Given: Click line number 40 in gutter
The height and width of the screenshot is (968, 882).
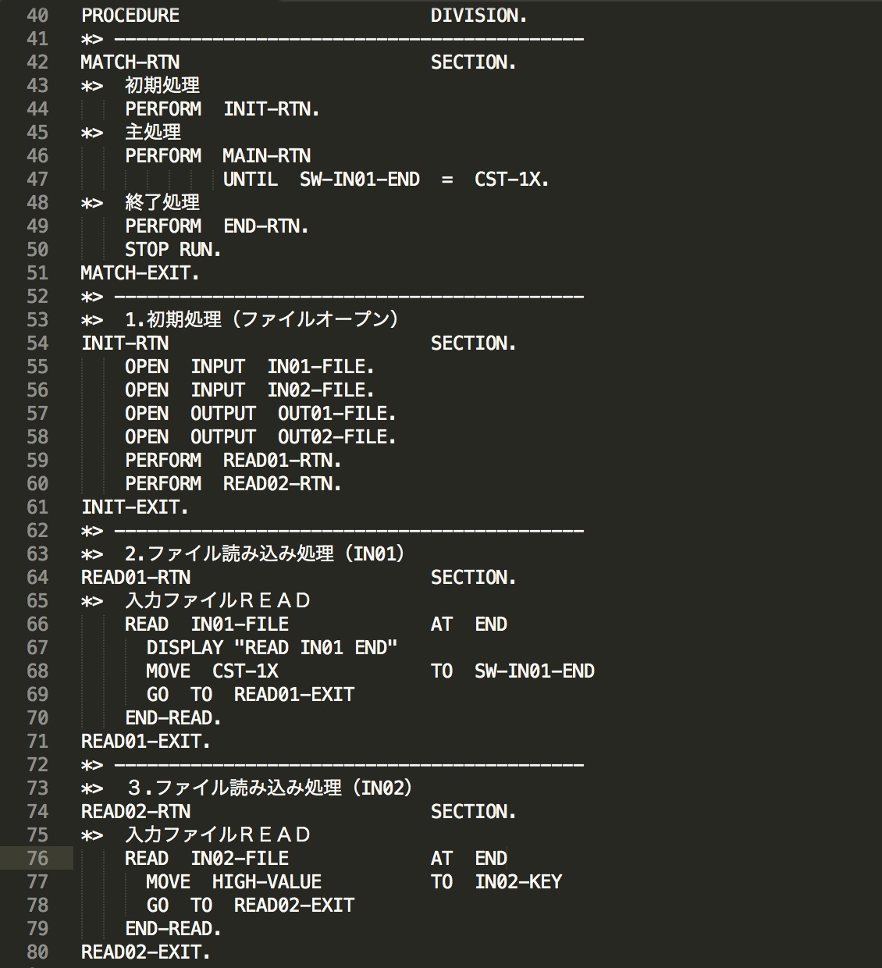Looking at the screenshot, I should click(37, 16).
